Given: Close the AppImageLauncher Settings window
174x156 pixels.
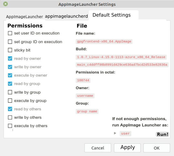Looking at the screenshot, I should click(5, 4).
